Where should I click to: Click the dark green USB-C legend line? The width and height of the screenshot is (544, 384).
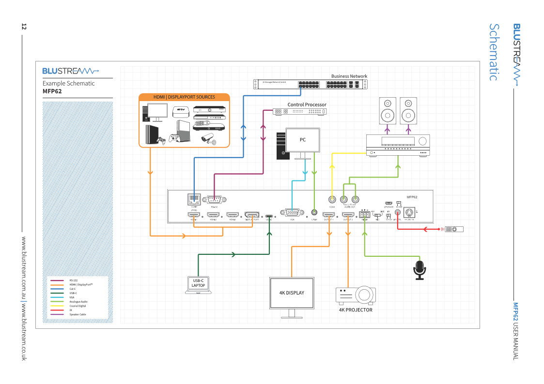[57, 293]
